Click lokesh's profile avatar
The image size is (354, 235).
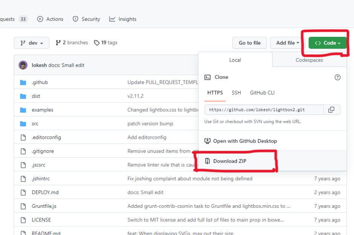coord(23,65)
